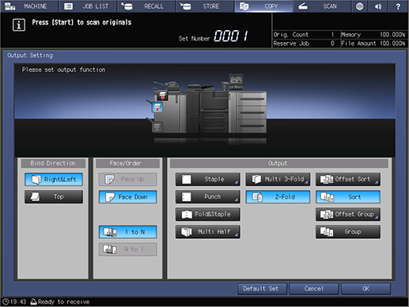Go to the STORE tab
The image size is (409, 307).
205,6
